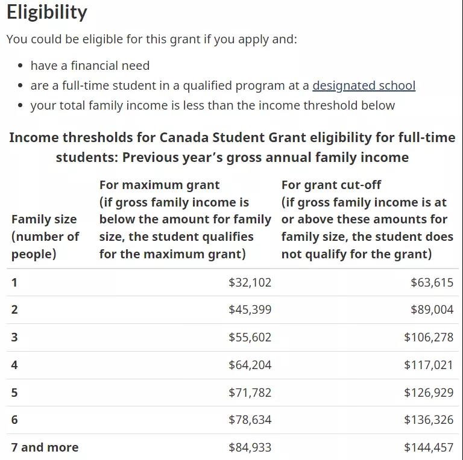Viewport: 463px width, 460px height.
Task: Click the $89,004 table value
Action: click(432, 309)
